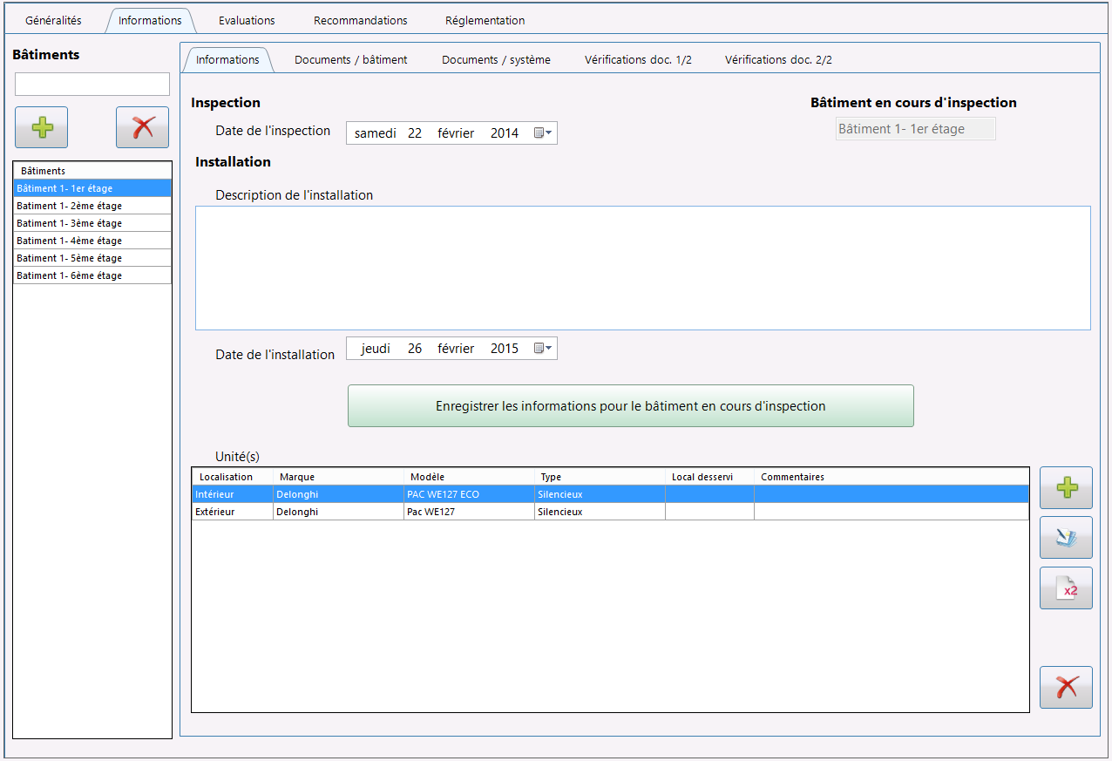Open the installation date calendar picker
The image size is (1112, 761).
(x=542, y=349)
